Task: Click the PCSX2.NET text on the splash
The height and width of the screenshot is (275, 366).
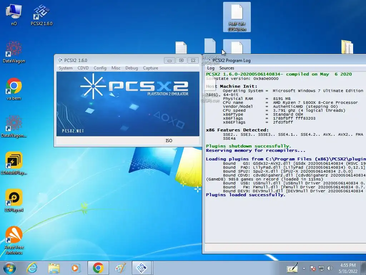Action: (73, 131)
